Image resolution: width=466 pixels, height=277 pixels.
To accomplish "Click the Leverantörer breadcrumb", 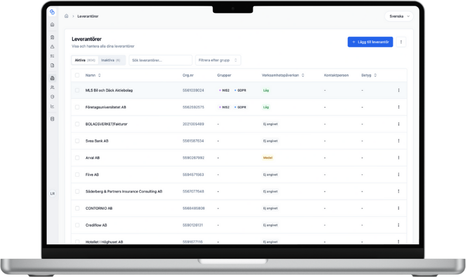I will click(87, 16).
